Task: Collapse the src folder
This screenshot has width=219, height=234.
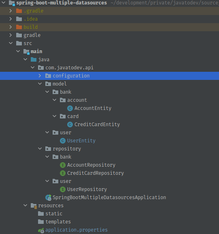Action: pyautogui.click(x=11, y=43)
